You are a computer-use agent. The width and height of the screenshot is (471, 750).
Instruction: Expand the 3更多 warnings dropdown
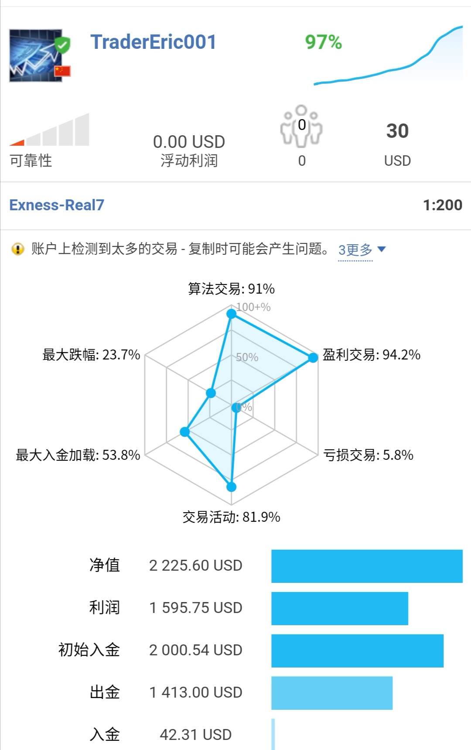pos(355,250)
